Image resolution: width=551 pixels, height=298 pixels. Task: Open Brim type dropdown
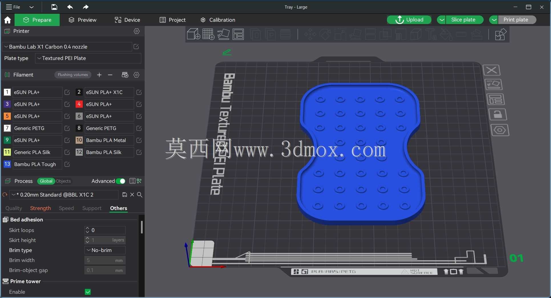[x=105, y=250]
